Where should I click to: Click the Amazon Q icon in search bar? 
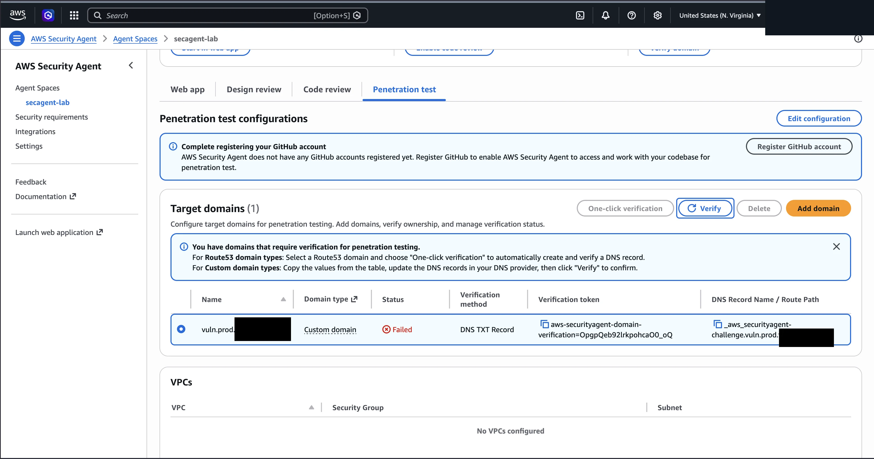(x=357, y=16)
